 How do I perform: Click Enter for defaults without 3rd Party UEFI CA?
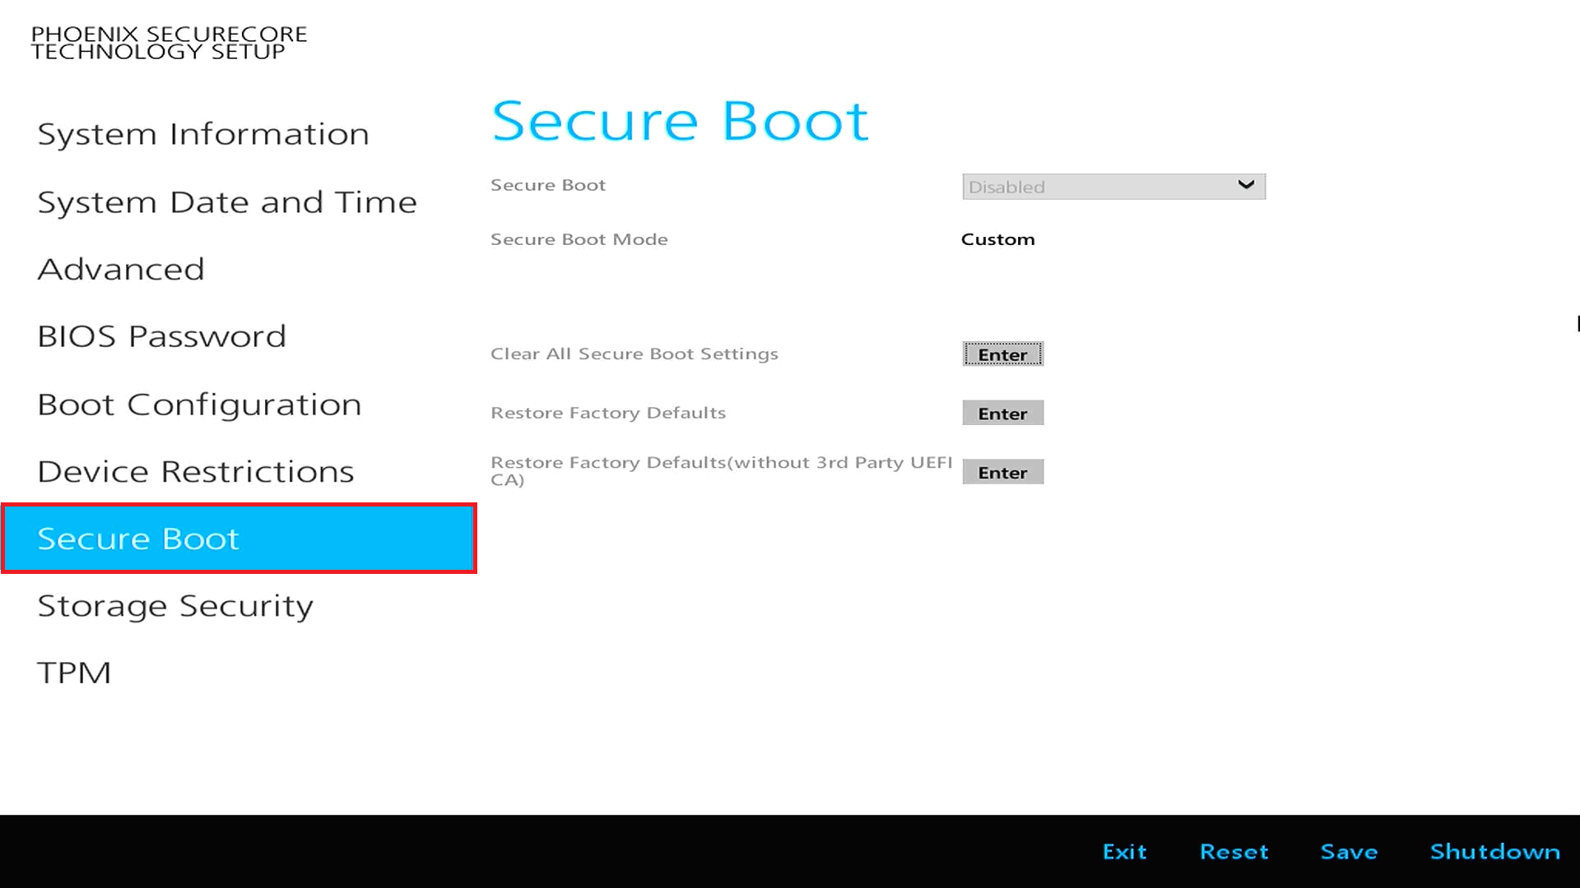pos(1003,473)
